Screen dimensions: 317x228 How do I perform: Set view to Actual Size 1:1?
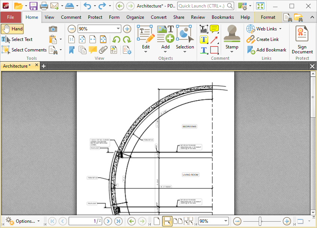[x=71, y=39]
